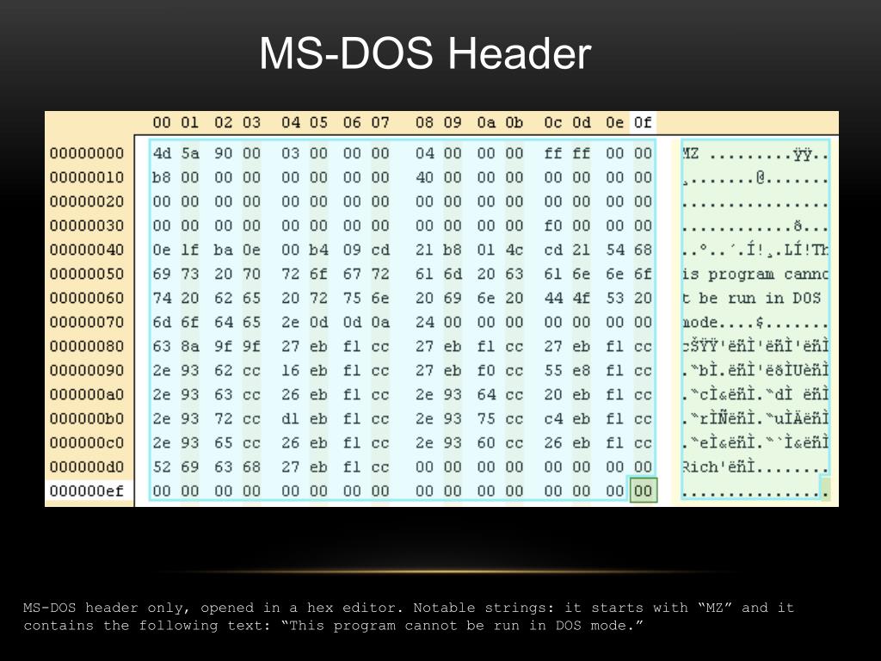Image resolution: width=881 pixels, height=661 pixels.
Task: Click the offset label 00000030
Action: pos(87,226)
